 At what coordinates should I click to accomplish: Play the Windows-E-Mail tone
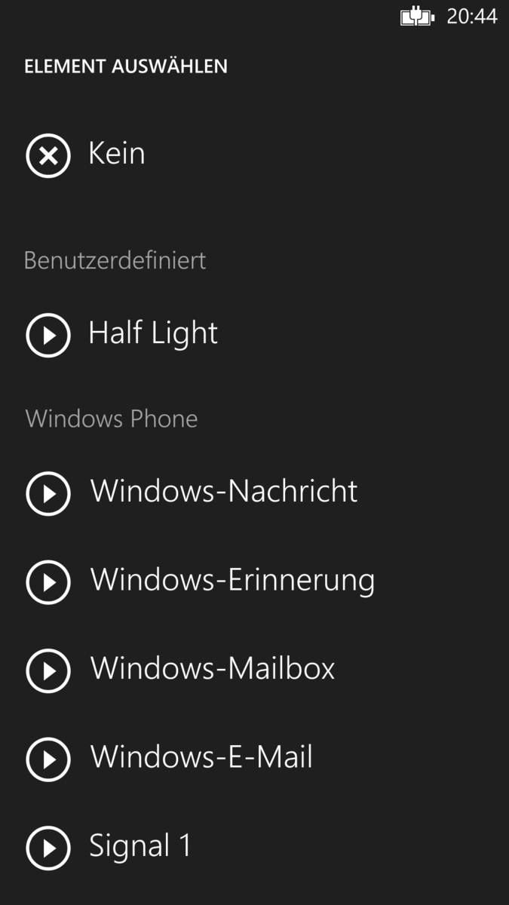48,759
